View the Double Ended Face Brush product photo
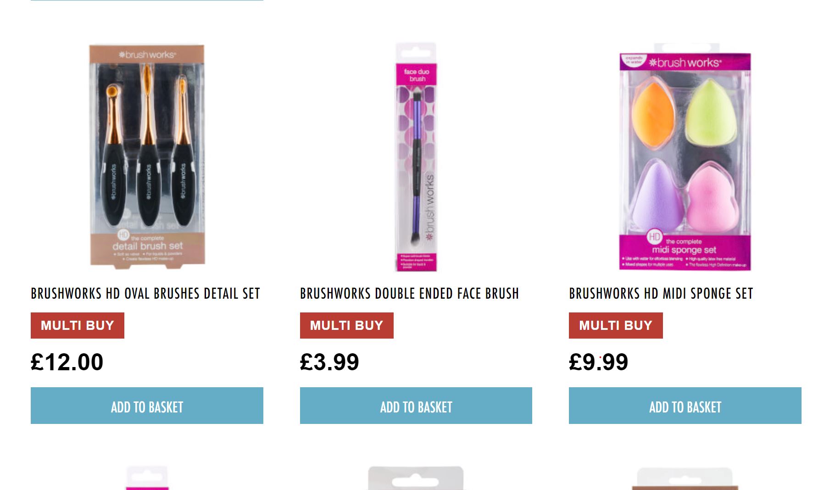Screen dimensions: 824x490 [x=416, y=157]
